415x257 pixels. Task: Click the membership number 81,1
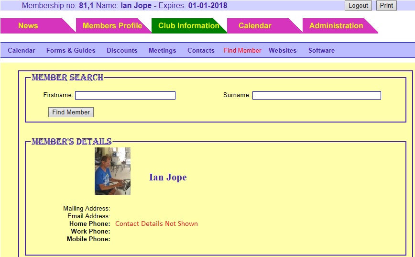(86, 6)
